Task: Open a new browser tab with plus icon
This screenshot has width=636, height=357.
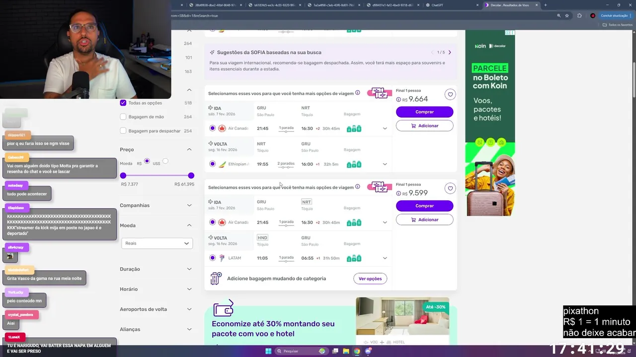Action: 546,5
